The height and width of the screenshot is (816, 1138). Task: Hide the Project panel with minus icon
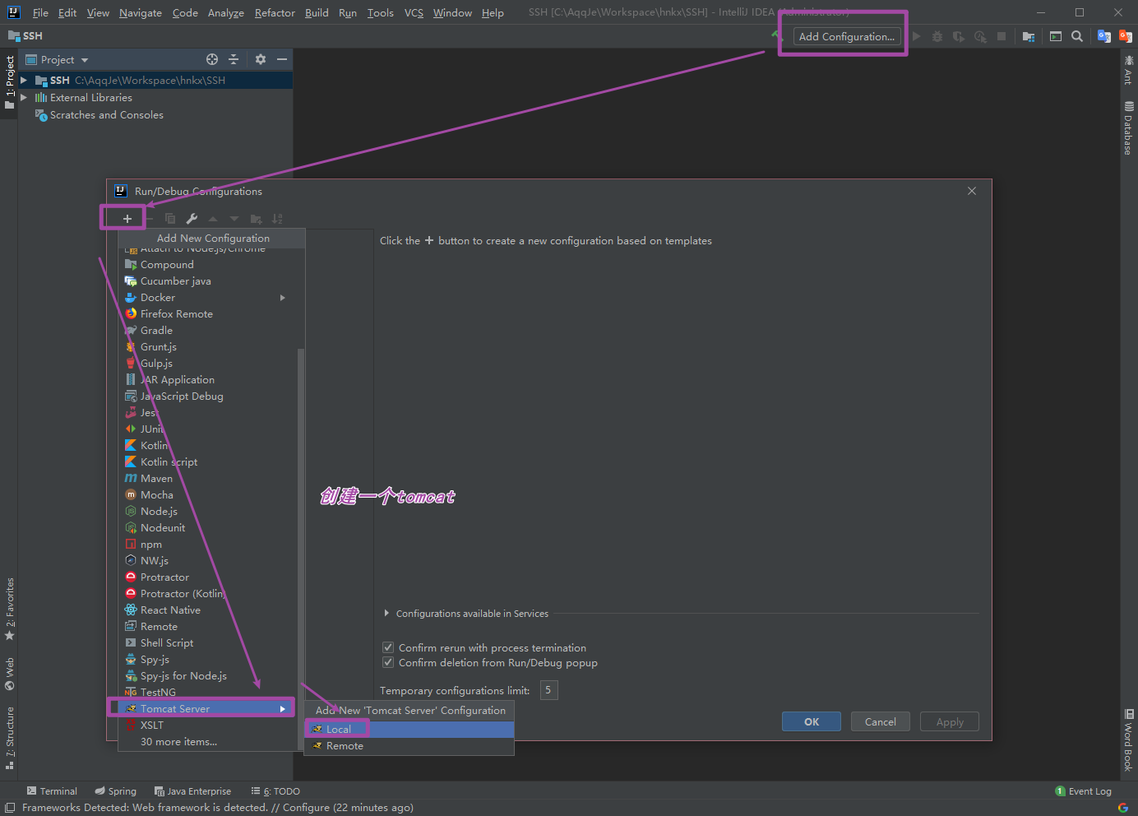point(282,59)
